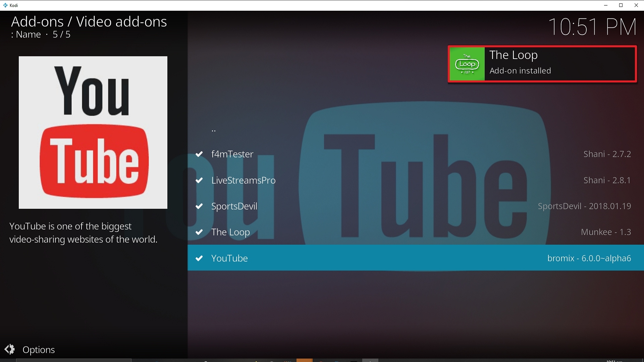Click 'SportsDevil - 2018.01.19' version text
Screen dimensions: 644x362
(584, 206)
